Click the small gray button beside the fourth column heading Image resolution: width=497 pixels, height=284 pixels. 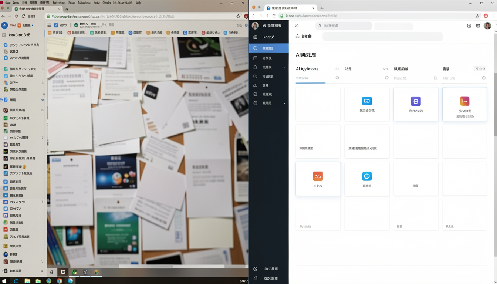click(x=480, y=69)
